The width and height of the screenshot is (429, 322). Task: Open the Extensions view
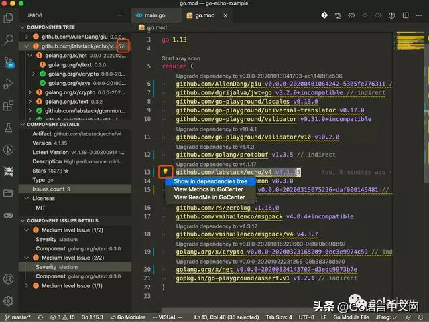coord(9,106)
